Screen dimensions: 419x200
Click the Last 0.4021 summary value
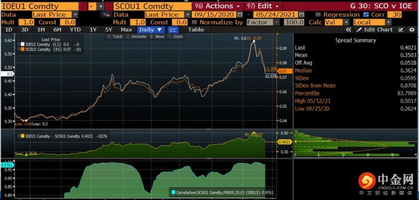point(408,48)
